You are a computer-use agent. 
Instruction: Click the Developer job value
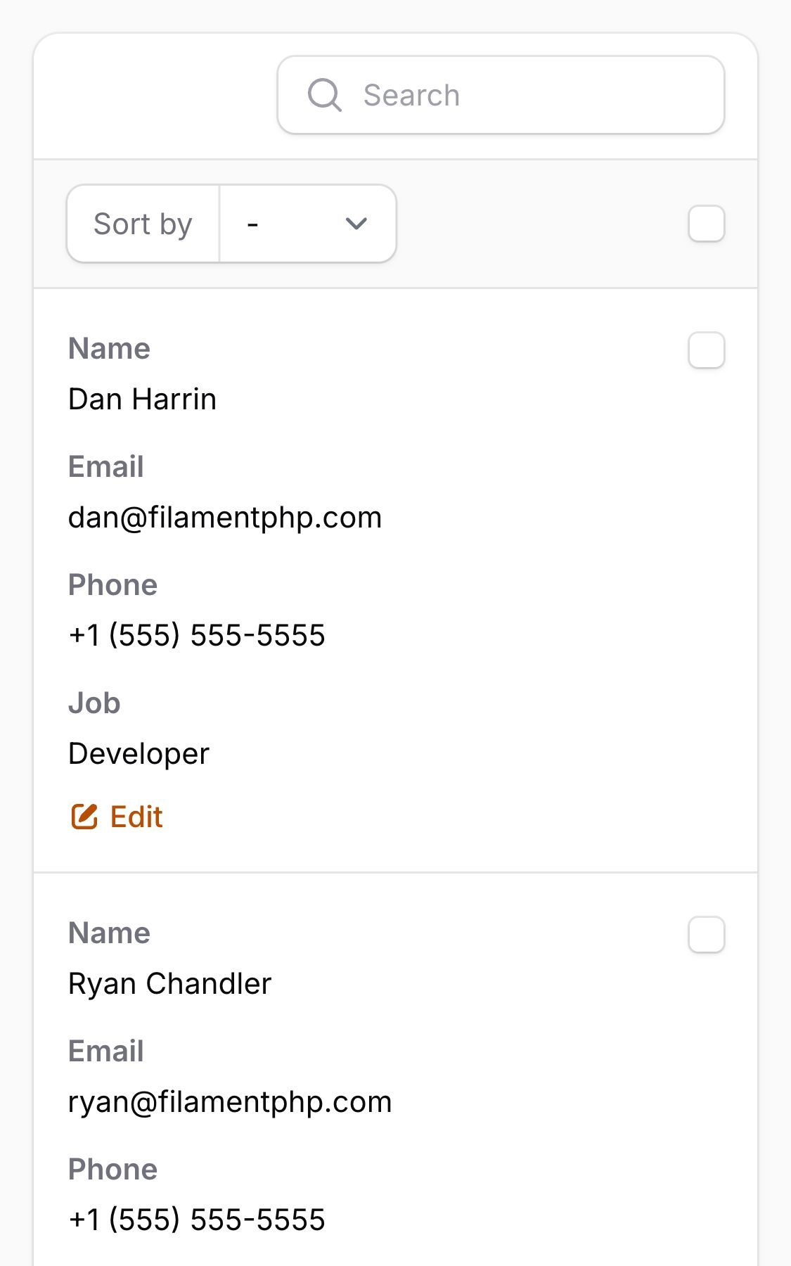pyautogui.click(x=139, y=753)
